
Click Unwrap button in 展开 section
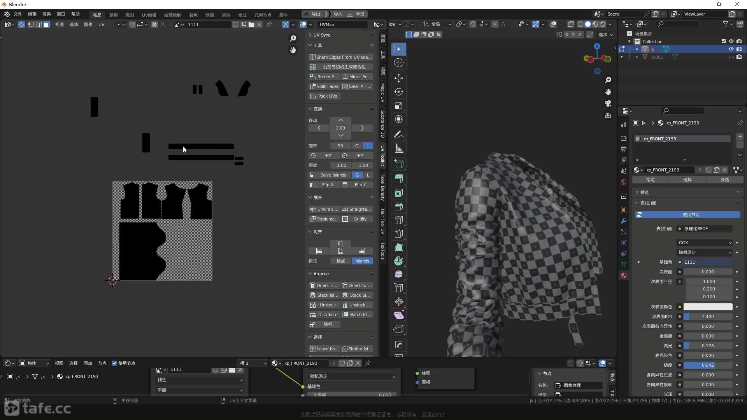point(324,209)
